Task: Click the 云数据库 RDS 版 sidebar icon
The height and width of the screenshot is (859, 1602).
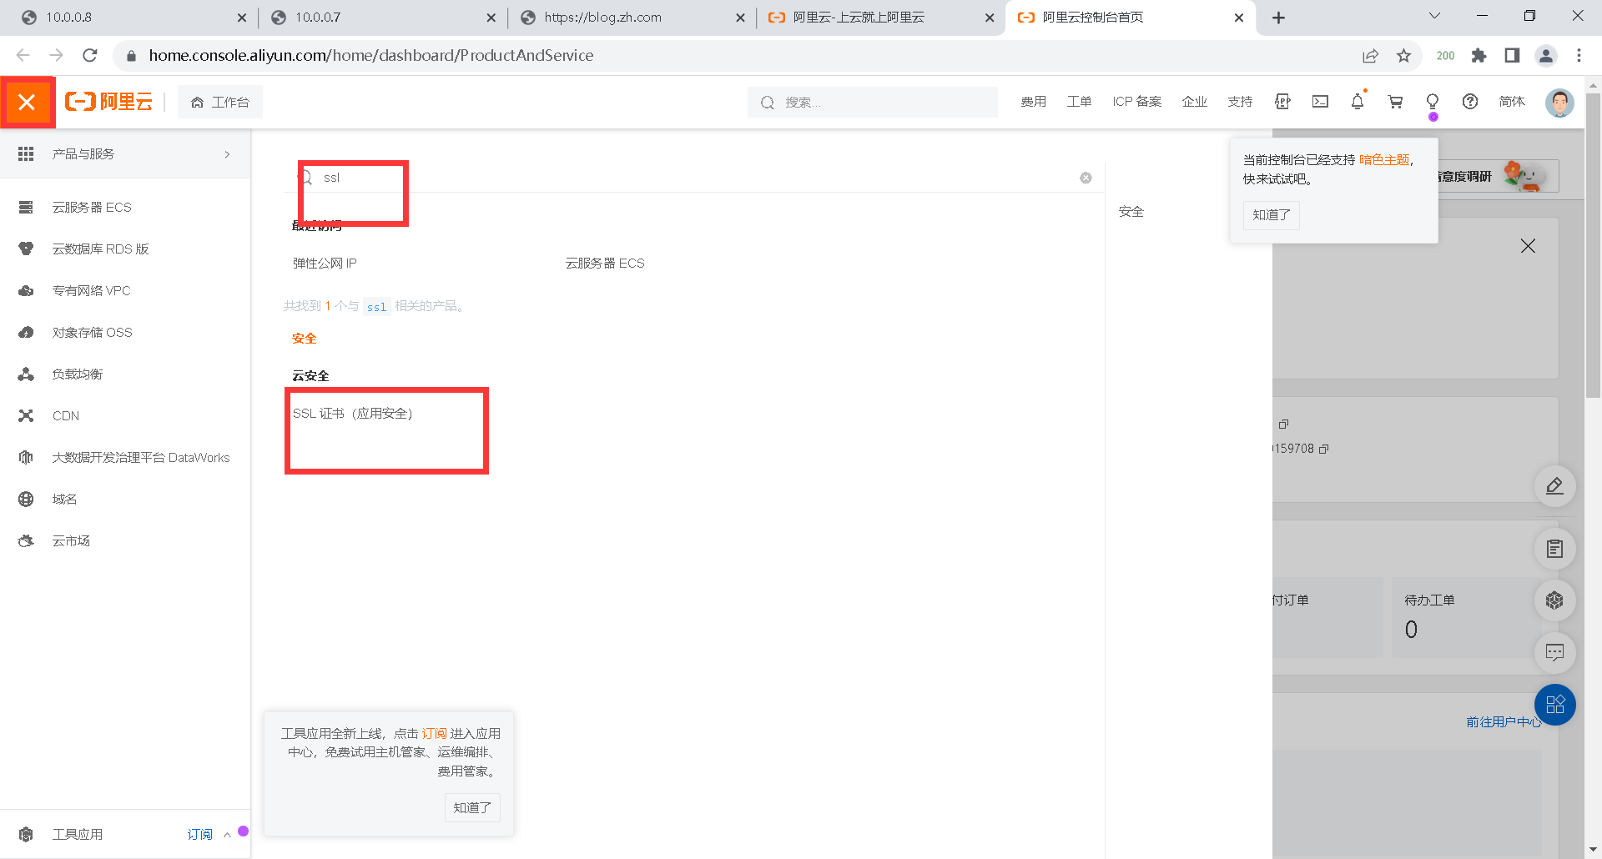Action: [26, 249]
